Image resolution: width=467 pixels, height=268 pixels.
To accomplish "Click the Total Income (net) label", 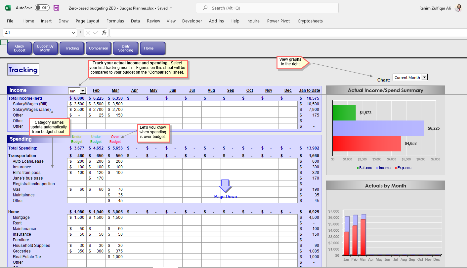I will click(25, 98).
